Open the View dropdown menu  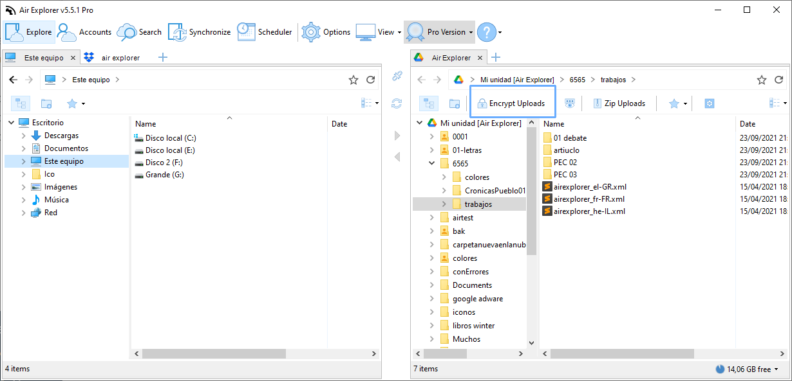[386, 31]
